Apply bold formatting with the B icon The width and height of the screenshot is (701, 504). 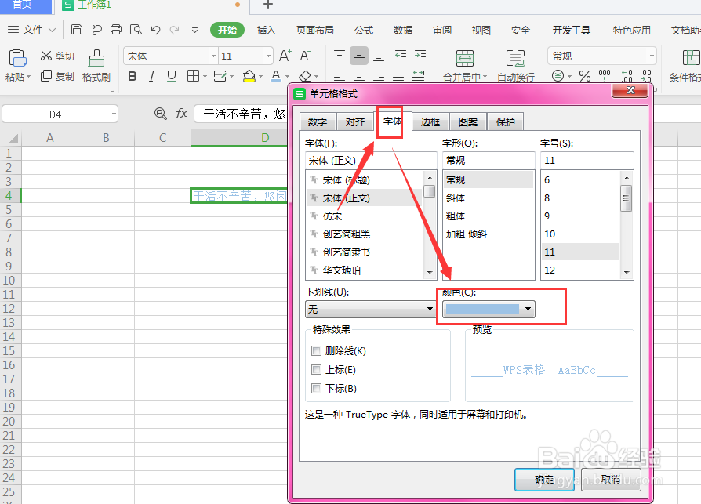(x=133, y=76)
